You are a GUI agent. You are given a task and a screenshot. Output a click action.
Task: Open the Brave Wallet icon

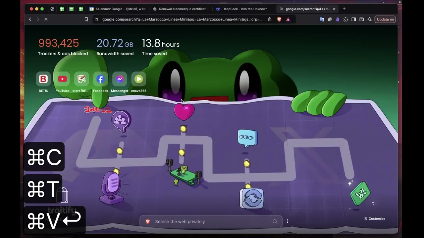361,20
